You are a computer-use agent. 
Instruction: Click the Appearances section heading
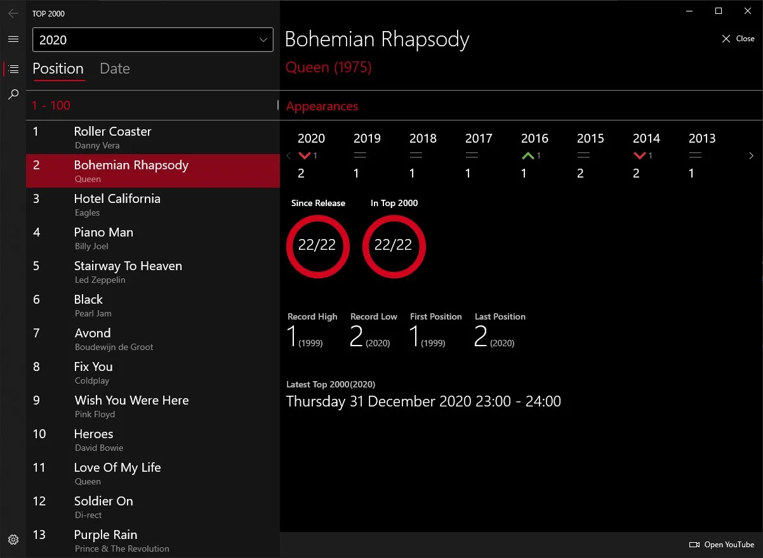[x=322, y=107]
